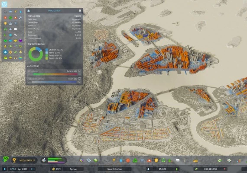Select the highlighted population info view icon
Image resolution: width=247 pixels, height=173 pixels.
[5, 52]
